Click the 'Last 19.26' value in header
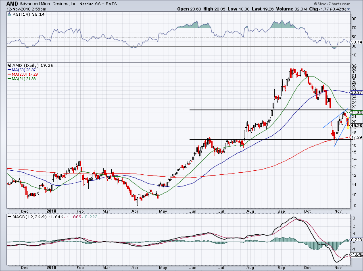363x271 pixels. (263, 9)
